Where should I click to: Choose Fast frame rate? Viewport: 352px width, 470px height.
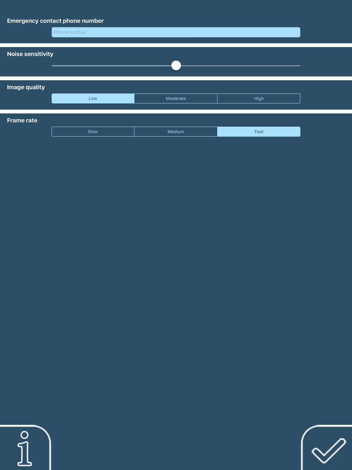[259, 131]
